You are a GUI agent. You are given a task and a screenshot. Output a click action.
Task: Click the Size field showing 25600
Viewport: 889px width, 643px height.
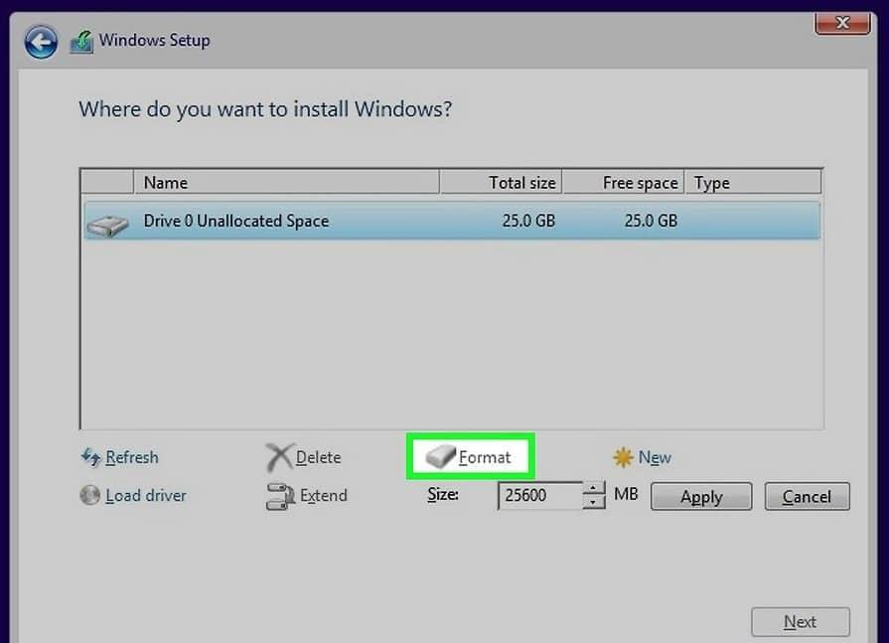coord(539,496)
